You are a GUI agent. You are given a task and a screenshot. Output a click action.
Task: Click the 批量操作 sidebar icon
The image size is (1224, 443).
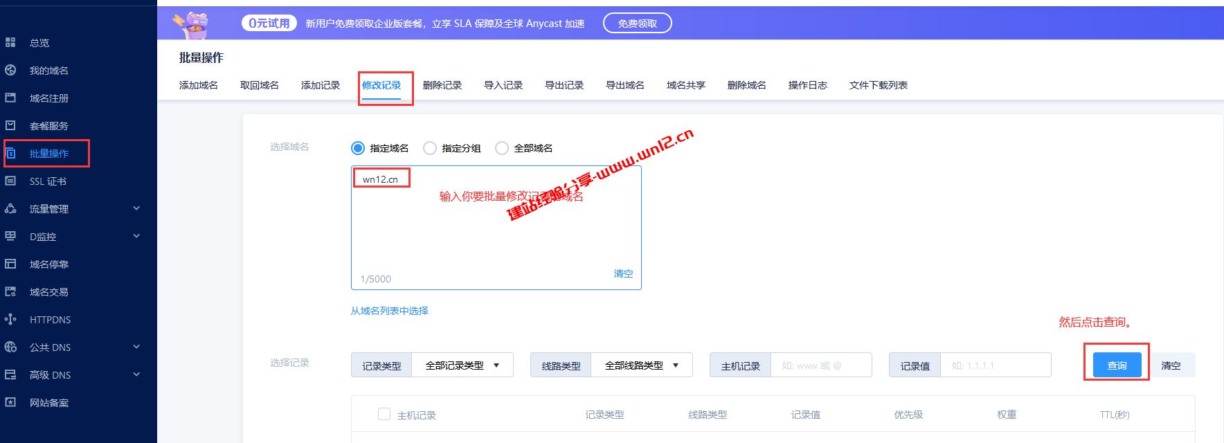pos(10,153)
